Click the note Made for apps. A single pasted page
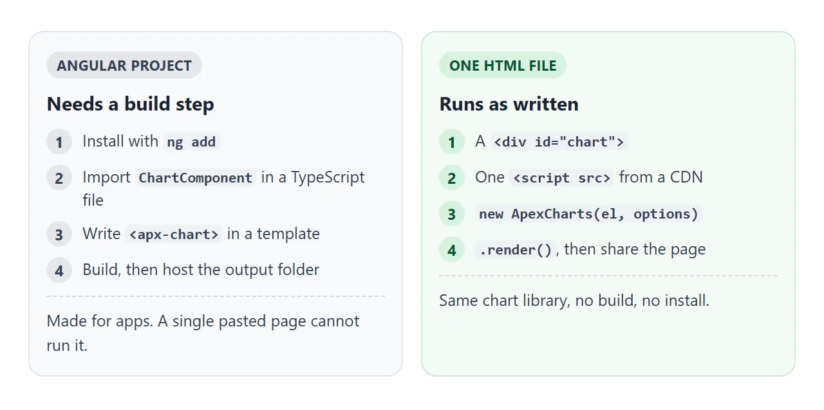Viewport: 824px width, 410px height. coord(203,333)
